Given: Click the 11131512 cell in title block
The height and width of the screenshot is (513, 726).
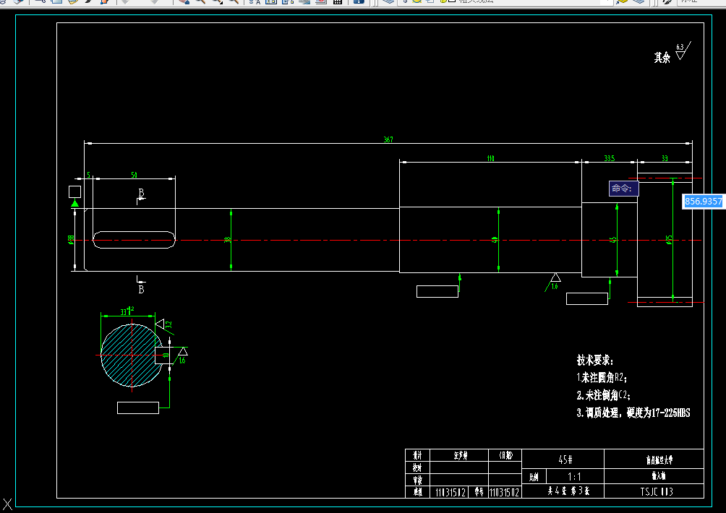Looking at the screenshot, I should tap(450, 493).
